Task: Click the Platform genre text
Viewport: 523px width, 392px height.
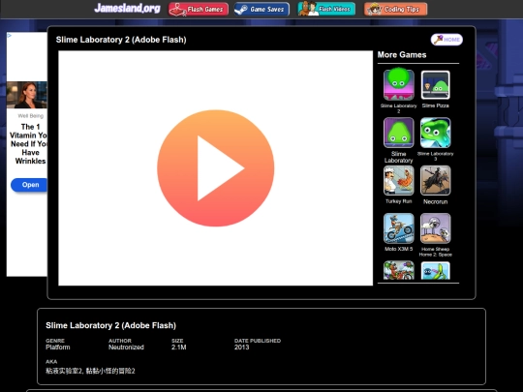Action: point(58,347)
